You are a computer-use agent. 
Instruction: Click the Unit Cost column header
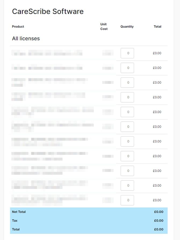tap(104, 27)
